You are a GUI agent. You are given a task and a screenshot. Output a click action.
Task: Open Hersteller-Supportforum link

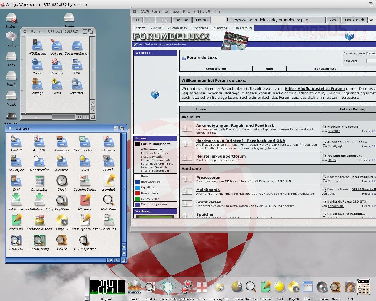[221, 156]
